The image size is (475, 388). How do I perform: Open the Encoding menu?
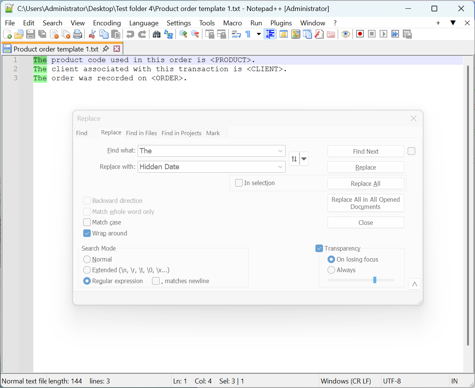[x=107, y=23]
